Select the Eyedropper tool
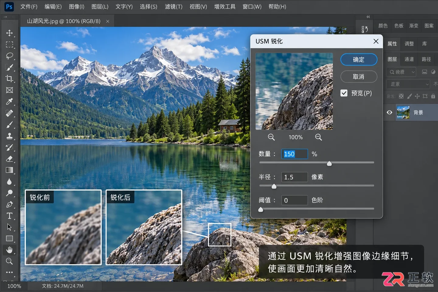This screenshot has height=292, width=438. pyautogui.click(x=9, y=101)
